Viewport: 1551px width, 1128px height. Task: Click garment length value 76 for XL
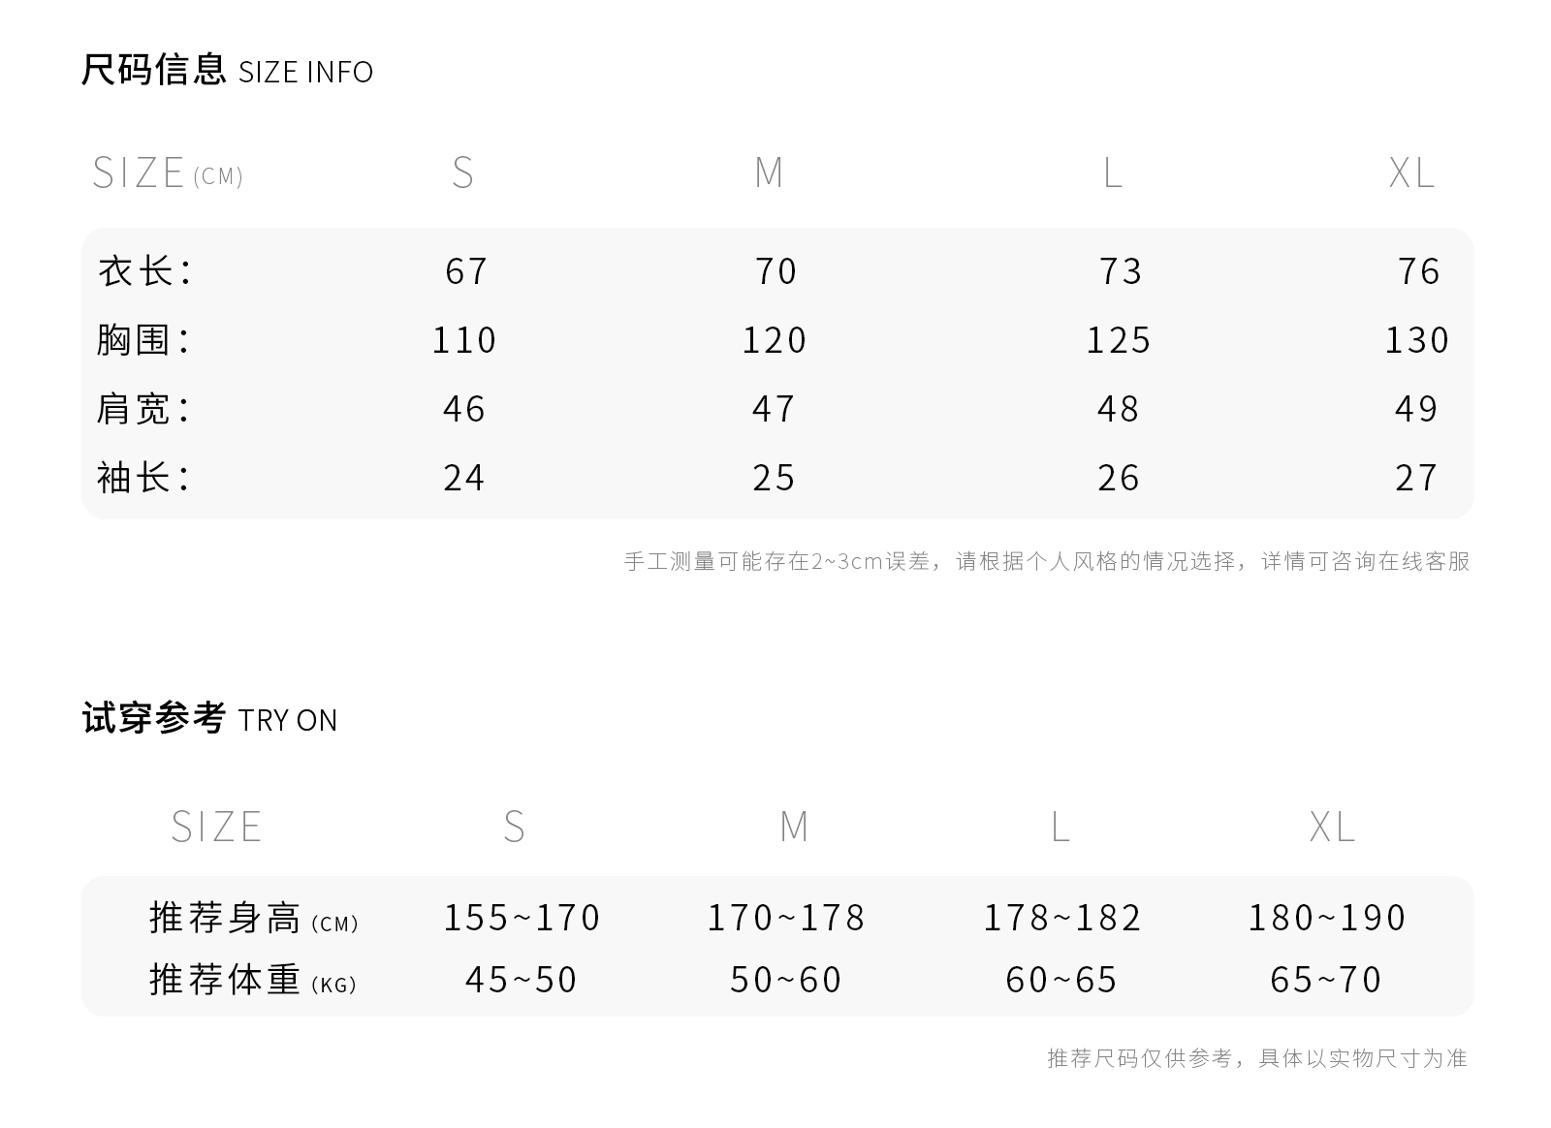1419,271
